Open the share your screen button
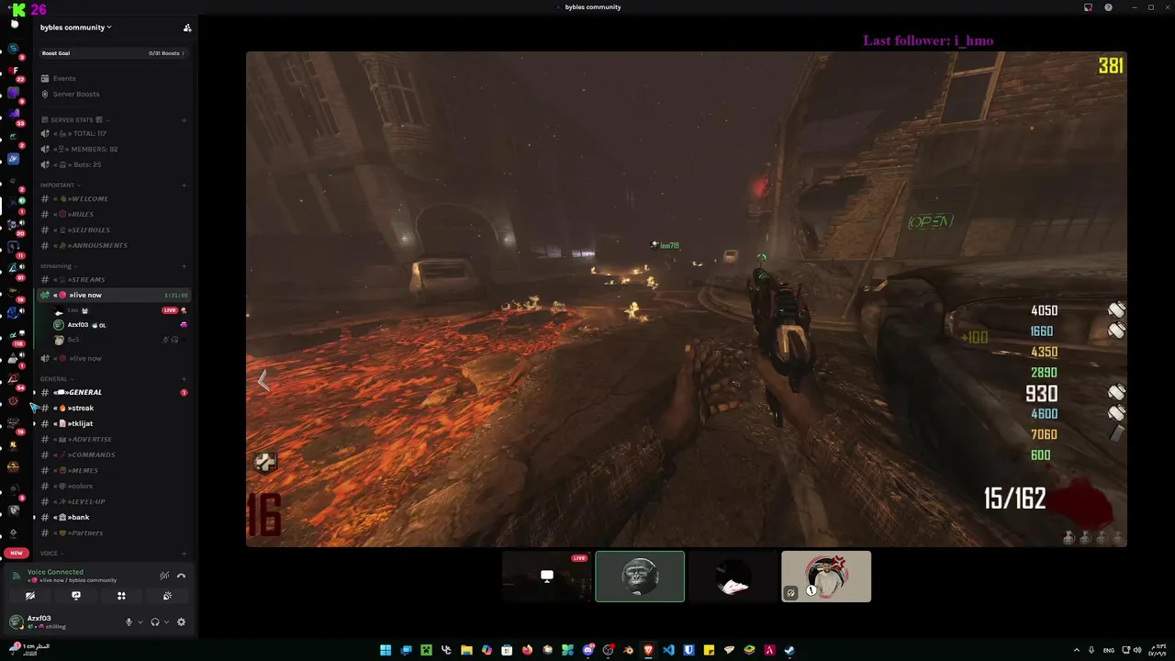The width and height of the screenshot is (1175, 661). point(76,596)
